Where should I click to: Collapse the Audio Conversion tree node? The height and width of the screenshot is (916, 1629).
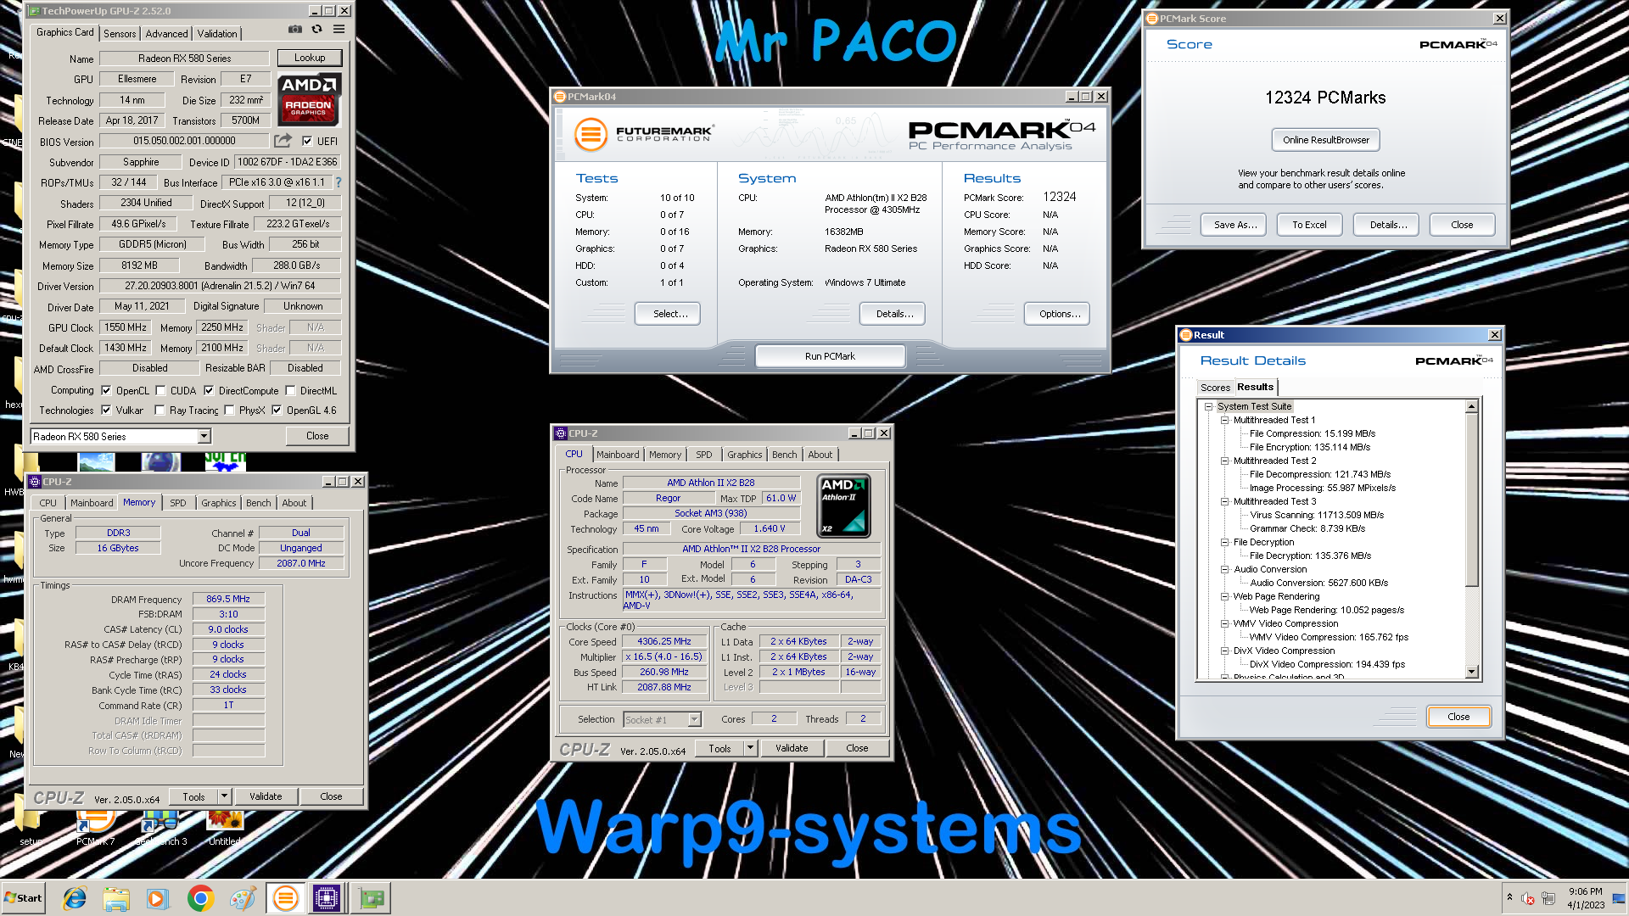pos(1225,569)
